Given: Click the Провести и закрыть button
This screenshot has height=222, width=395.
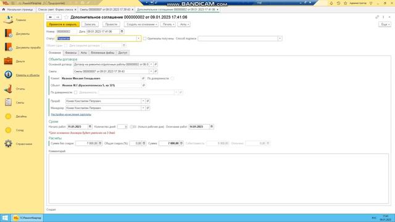Looking at the screenshot, I should [63, 25].
